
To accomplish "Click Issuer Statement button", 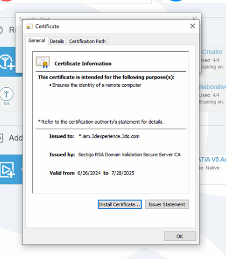I will 167,204.
